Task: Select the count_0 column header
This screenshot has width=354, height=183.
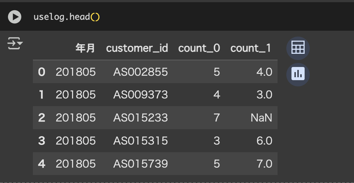Action: click(x=199, y=48)
